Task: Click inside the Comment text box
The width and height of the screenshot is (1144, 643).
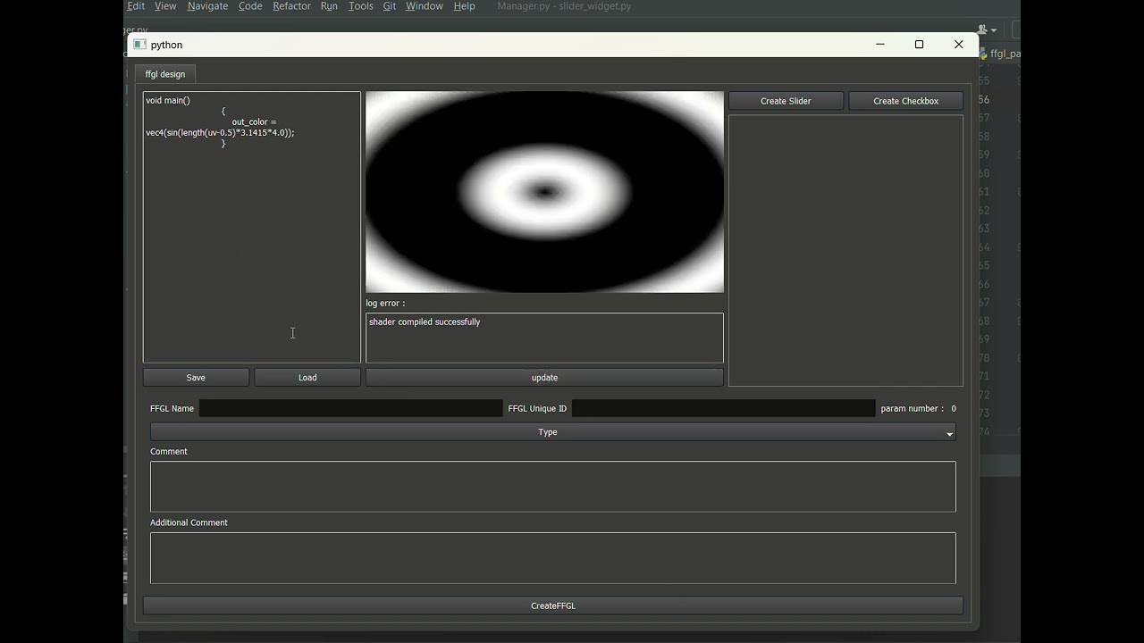Action: tap(552, 487)
